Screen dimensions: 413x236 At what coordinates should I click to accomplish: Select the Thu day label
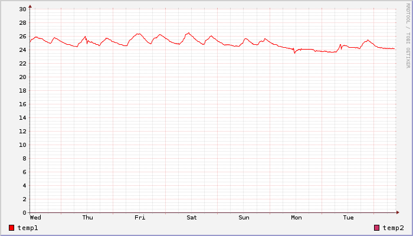[87, 218]
